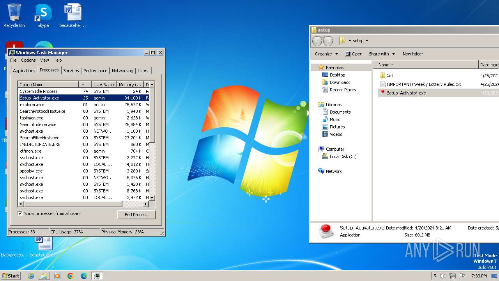Viewport: 499px width, 281px height.
Task: Expand the setup breadcrumb path arrow
Action: (x=367, y=41)
